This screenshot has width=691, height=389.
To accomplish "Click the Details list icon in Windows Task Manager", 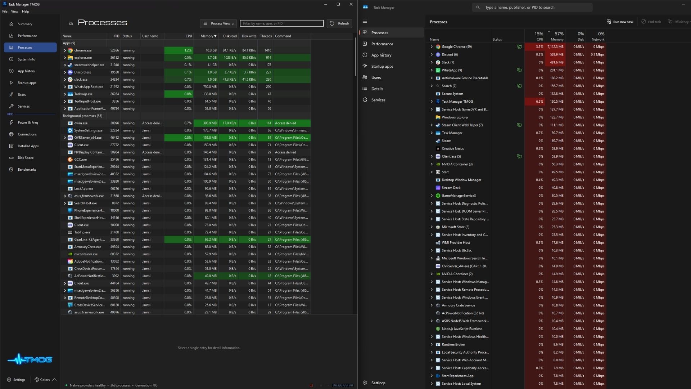I will pyautogui.click(x=365, y=89).
